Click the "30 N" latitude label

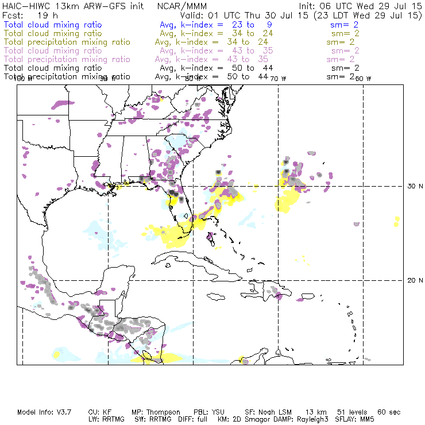tap(415, 186)
